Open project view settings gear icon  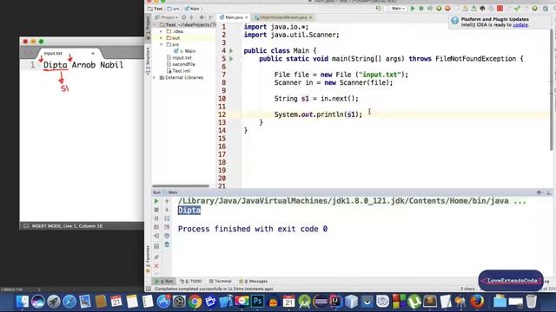point(202,17)
